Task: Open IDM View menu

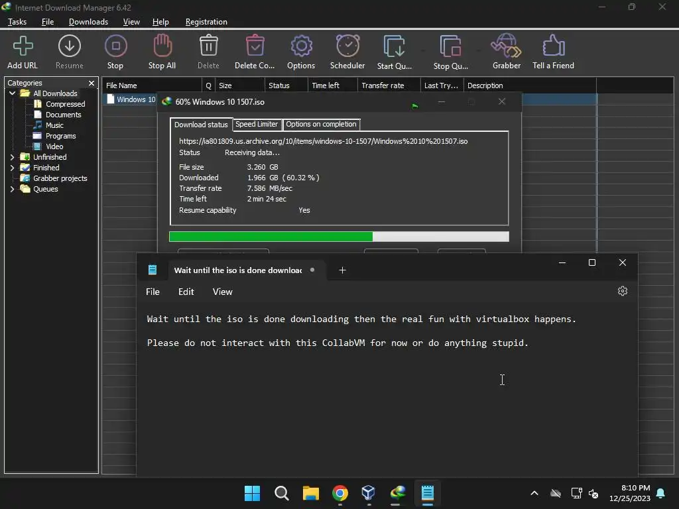Action: coord(131,22)
